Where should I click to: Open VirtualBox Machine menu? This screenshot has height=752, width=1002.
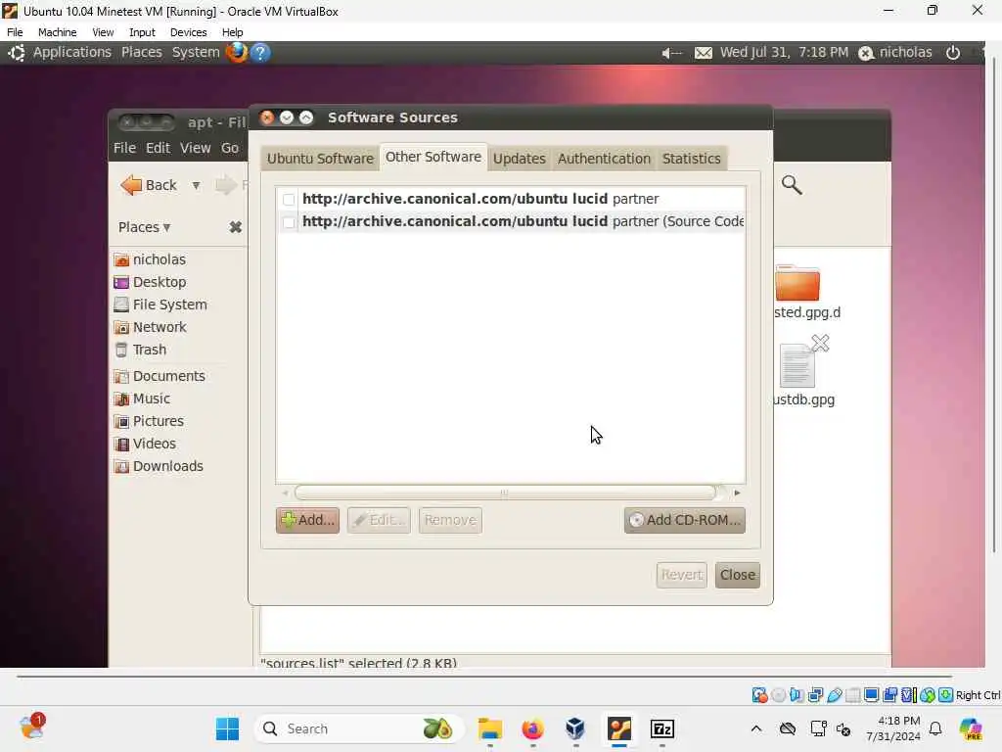tap(57, 32)
